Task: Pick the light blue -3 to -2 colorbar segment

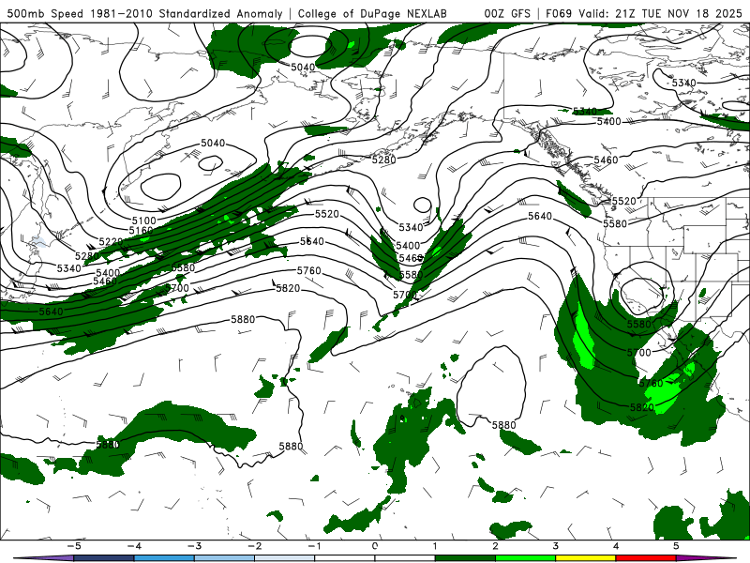Action: (x=225, y=558)
